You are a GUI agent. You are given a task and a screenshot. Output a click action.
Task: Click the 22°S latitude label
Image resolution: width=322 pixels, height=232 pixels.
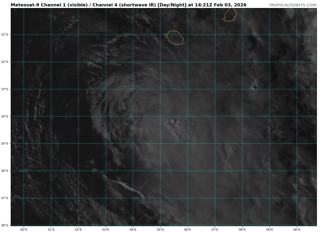click(x=5, y=62)
